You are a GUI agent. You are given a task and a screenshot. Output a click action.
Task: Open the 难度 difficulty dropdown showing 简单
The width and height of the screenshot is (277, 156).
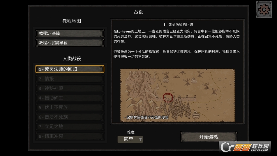coord(130,139)
